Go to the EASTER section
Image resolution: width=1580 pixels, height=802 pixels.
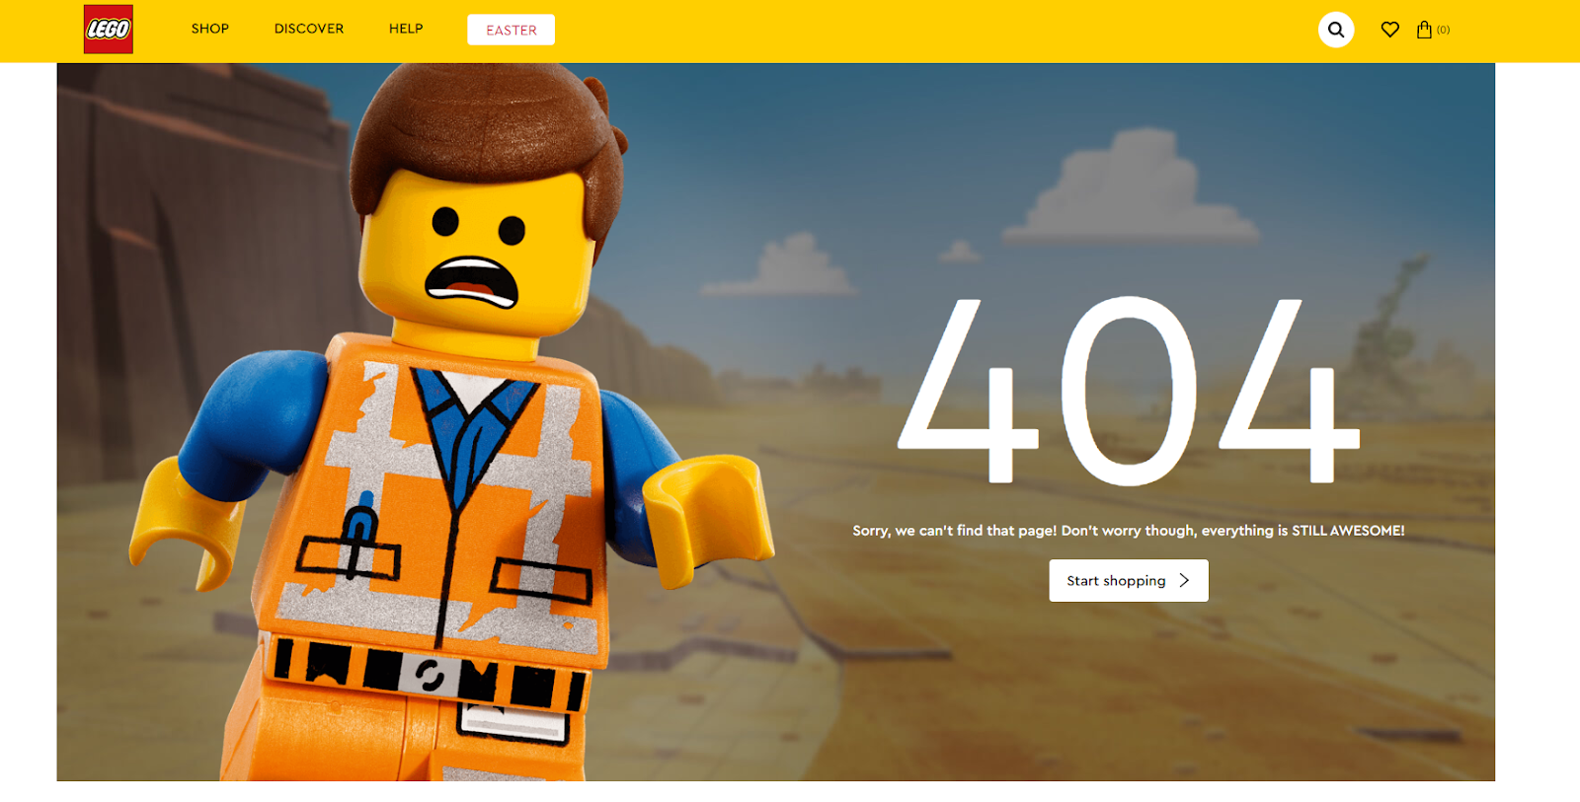512,30
